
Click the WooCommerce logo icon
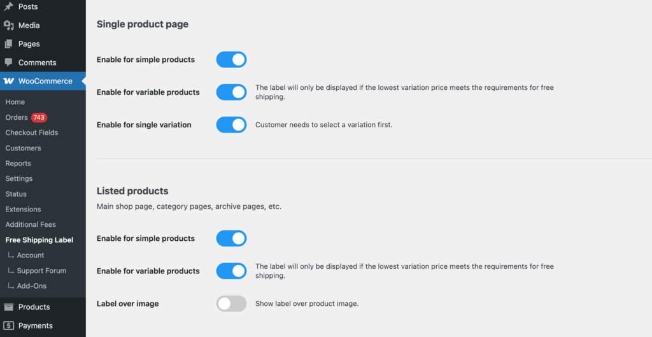pos(9,81)
